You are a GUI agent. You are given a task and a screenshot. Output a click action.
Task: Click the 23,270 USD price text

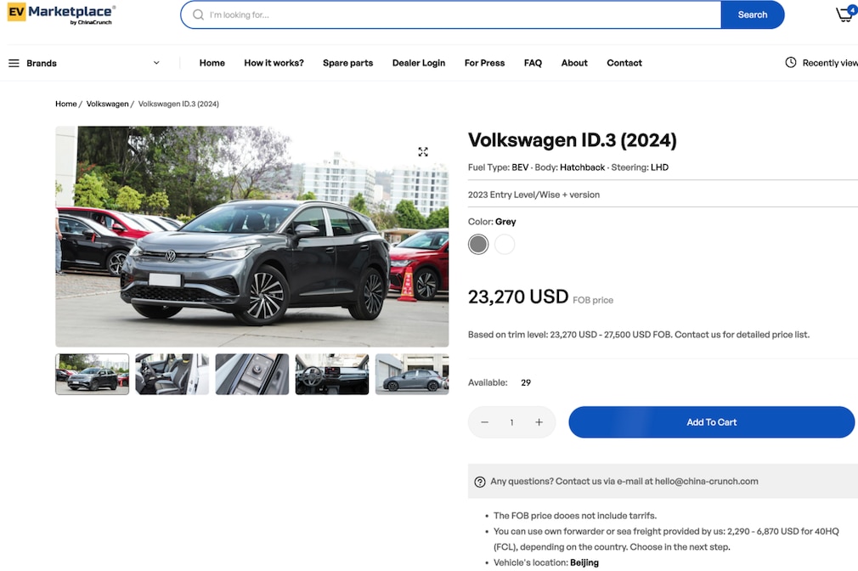(518, 297)
